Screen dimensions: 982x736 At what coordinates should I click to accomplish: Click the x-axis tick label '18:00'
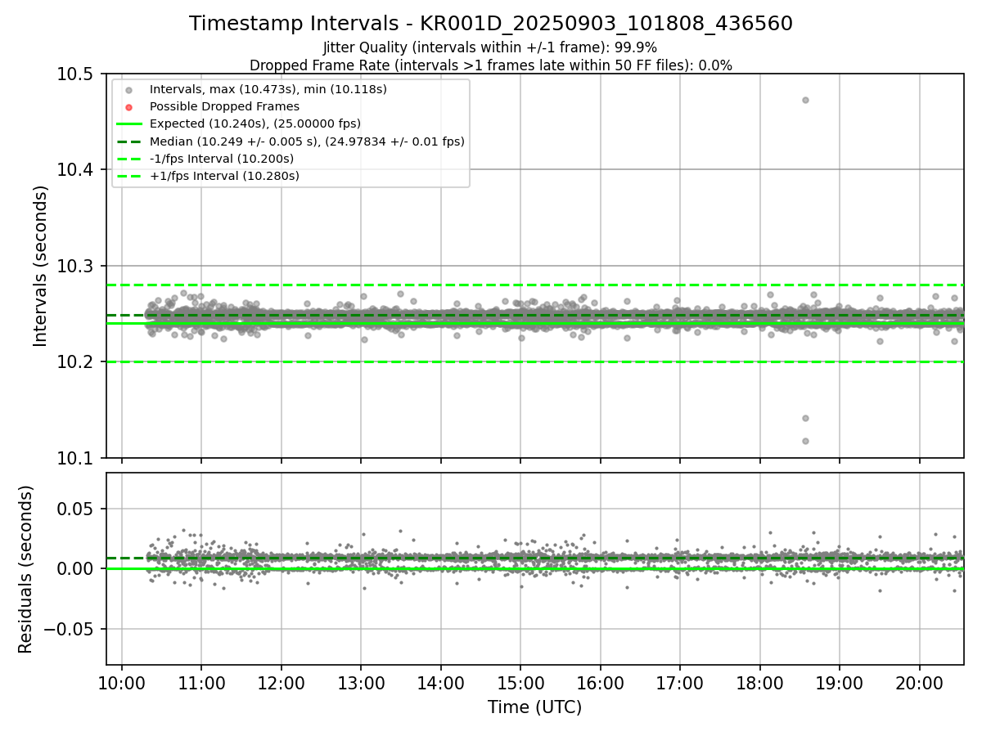[x=760, y=682]
